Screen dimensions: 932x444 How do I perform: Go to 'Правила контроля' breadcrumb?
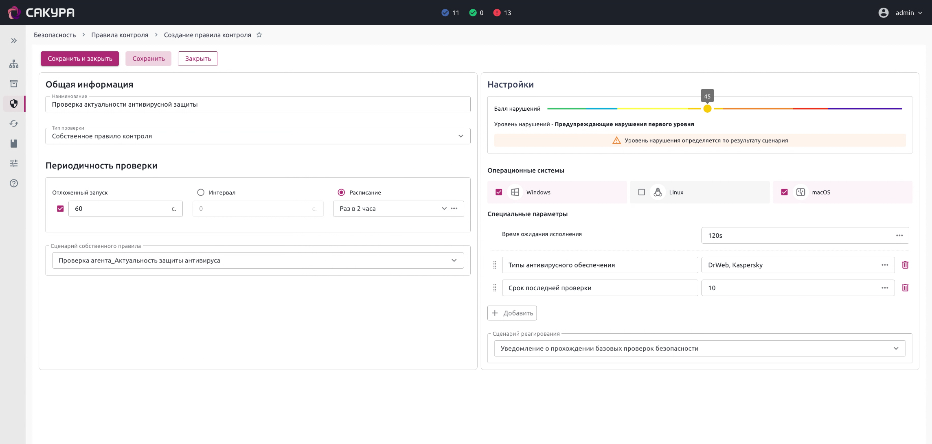pos(120,35)
